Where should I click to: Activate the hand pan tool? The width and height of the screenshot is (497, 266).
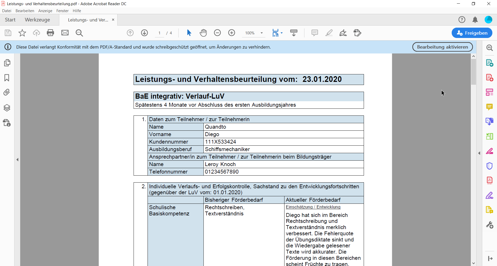[203, 33]
